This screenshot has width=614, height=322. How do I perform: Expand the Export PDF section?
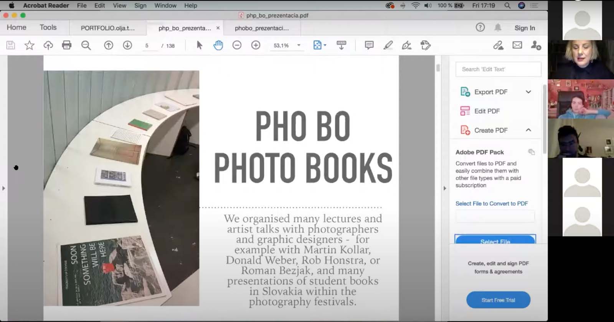point(528,92)
